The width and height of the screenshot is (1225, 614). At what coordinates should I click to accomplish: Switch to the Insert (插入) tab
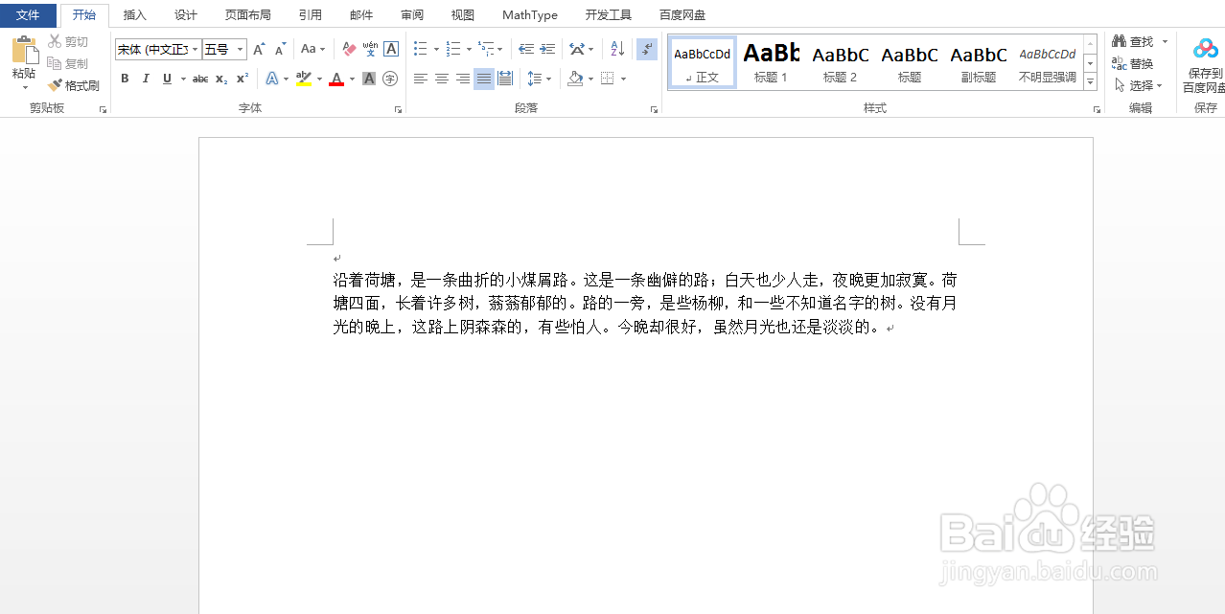[135, 15]
